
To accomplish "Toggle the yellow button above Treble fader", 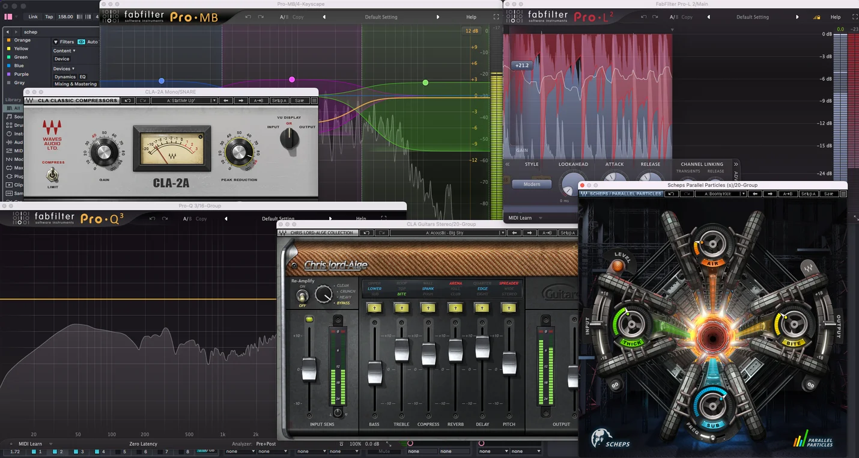I will [401, 308].
